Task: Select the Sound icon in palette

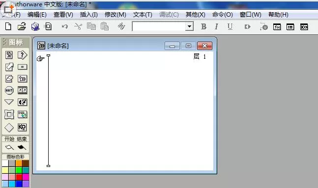Action: click(x=22, y=102)
